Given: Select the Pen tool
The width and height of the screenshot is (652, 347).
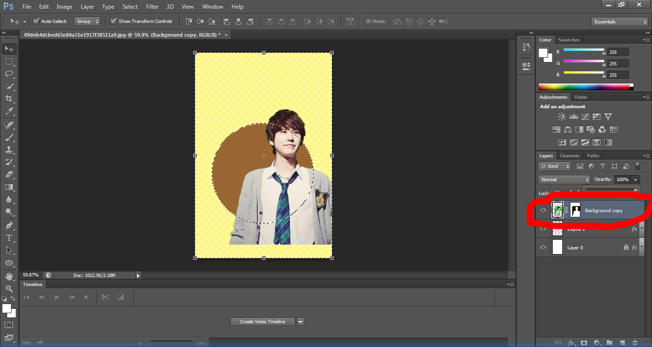Looking at the screenshot, I should [x=9, y=225].
